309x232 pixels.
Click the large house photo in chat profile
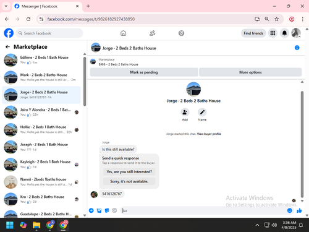[193, 89]
